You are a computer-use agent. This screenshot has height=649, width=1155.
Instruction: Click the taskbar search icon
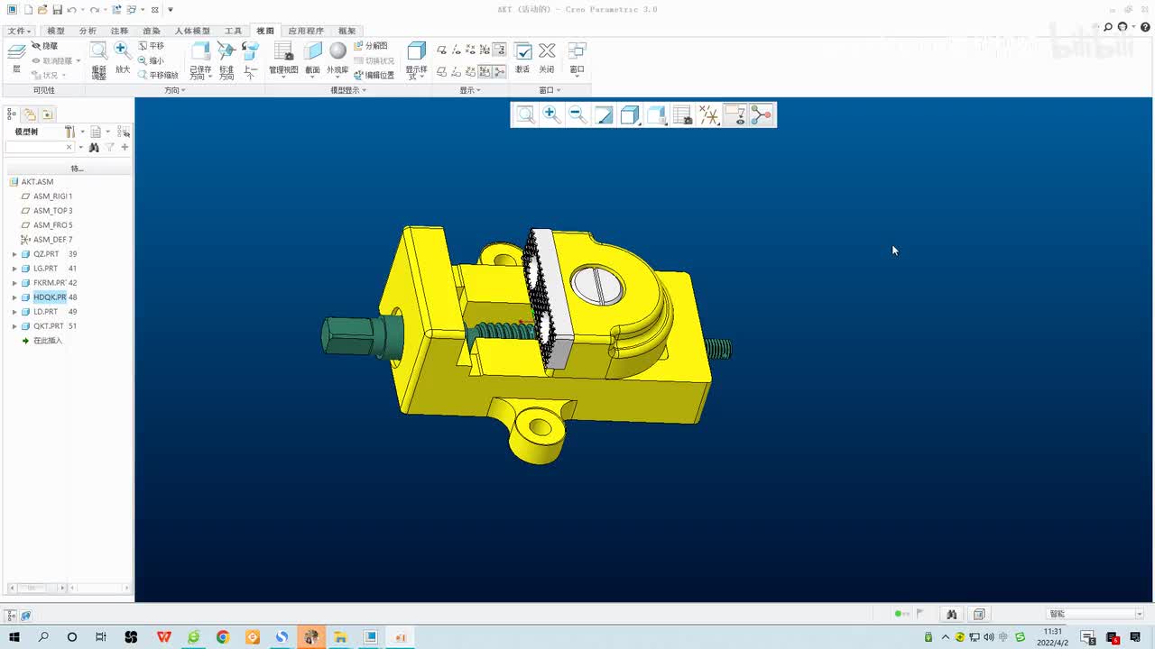(43, 637)
